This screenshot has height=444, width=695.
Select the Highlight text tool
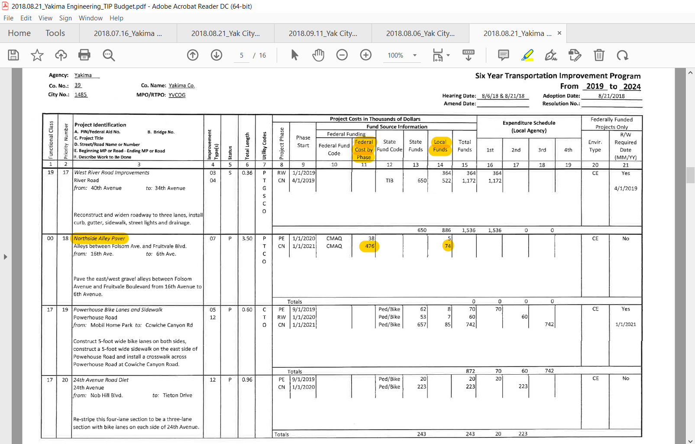pos(527,55)
